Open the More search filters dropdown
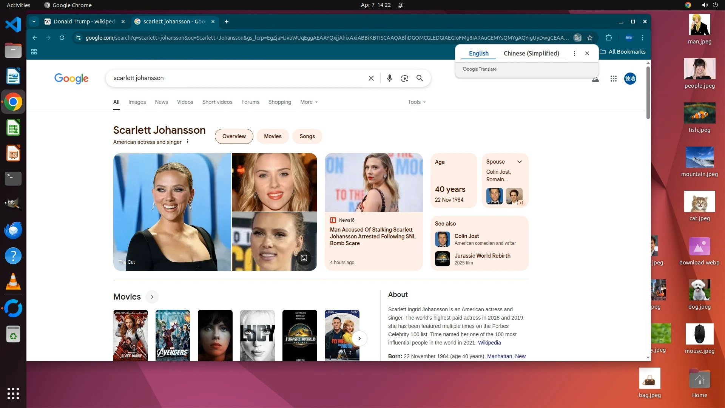 (309, 102)
